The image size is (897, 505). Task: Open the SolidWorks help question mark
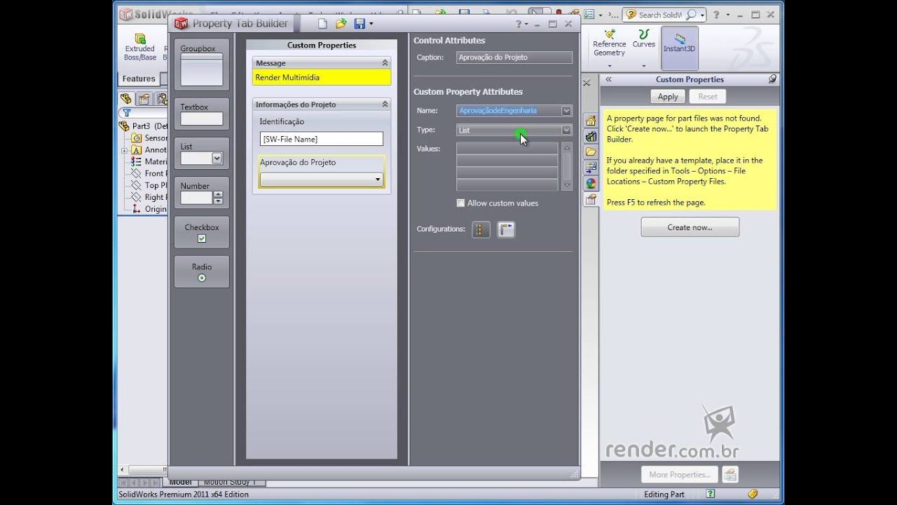coord(716,15)
